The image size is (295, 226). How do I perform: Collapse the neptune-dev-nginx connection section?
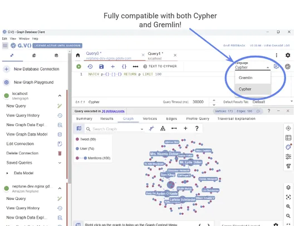tap(60, 188)
